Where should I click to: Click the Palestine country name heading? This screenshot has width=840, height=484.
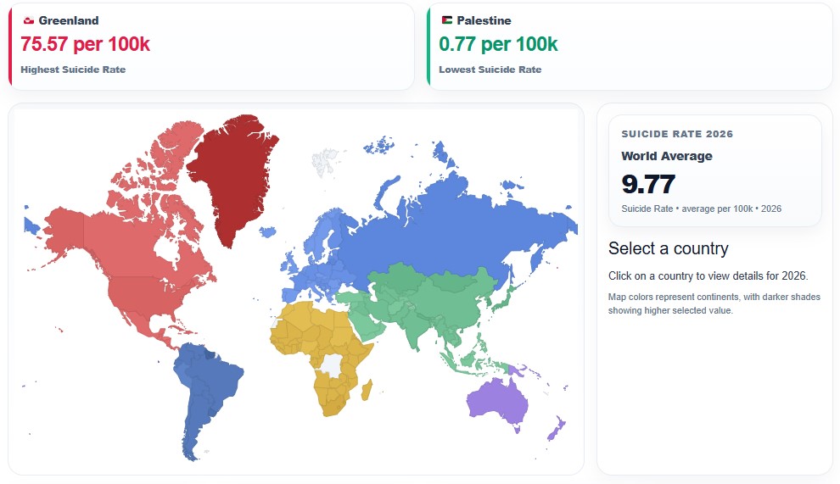pos(484,20)
